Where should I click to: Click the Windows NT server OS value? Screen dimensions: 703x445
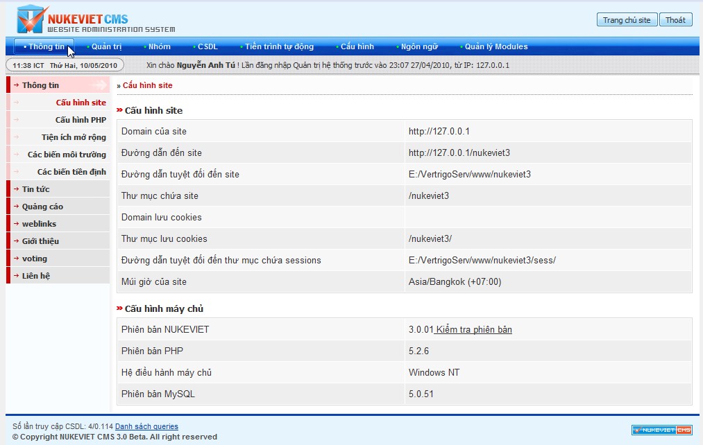pyautogui.click(x=434, y=372)
